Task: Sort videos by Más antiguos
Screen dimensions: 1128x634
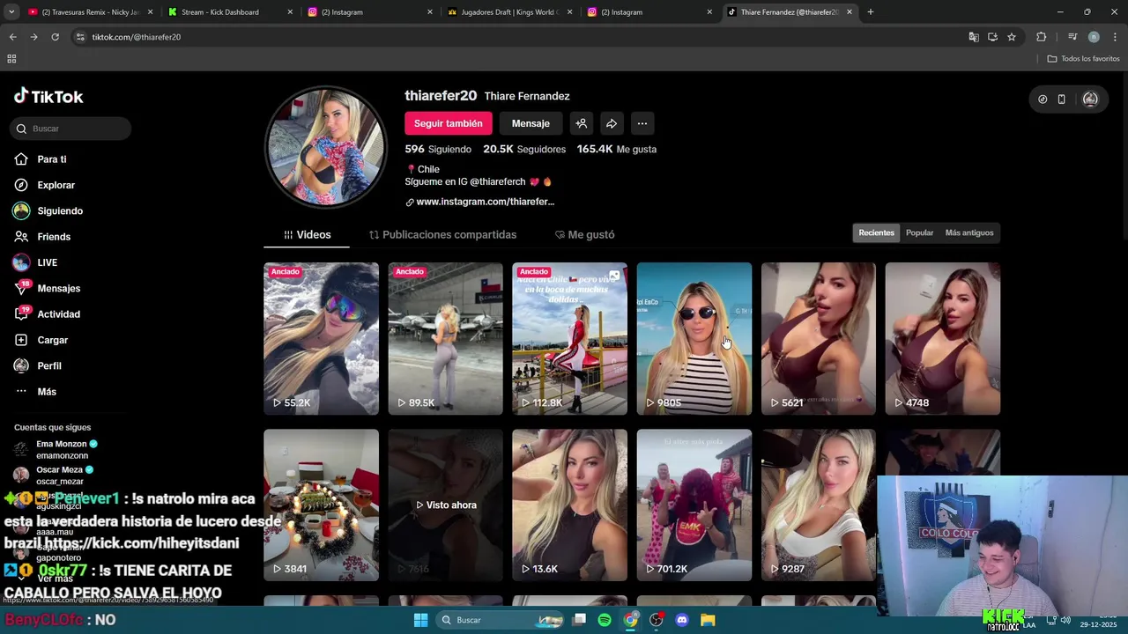Action: pos(968,232)
